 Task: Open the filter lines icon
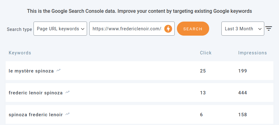pos(269,28)
